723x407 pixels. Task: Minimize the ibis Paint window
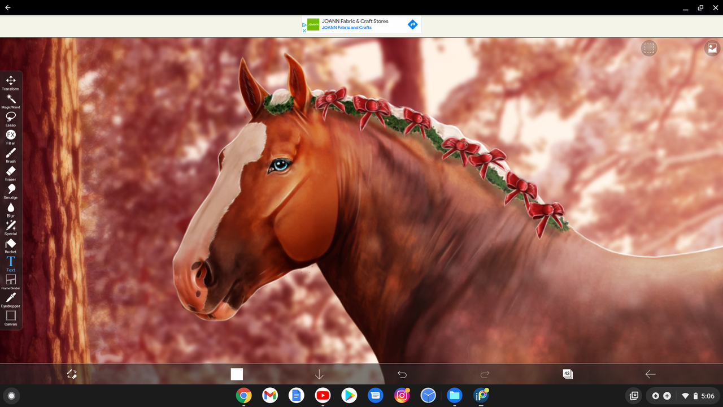[x=685, y=8]
